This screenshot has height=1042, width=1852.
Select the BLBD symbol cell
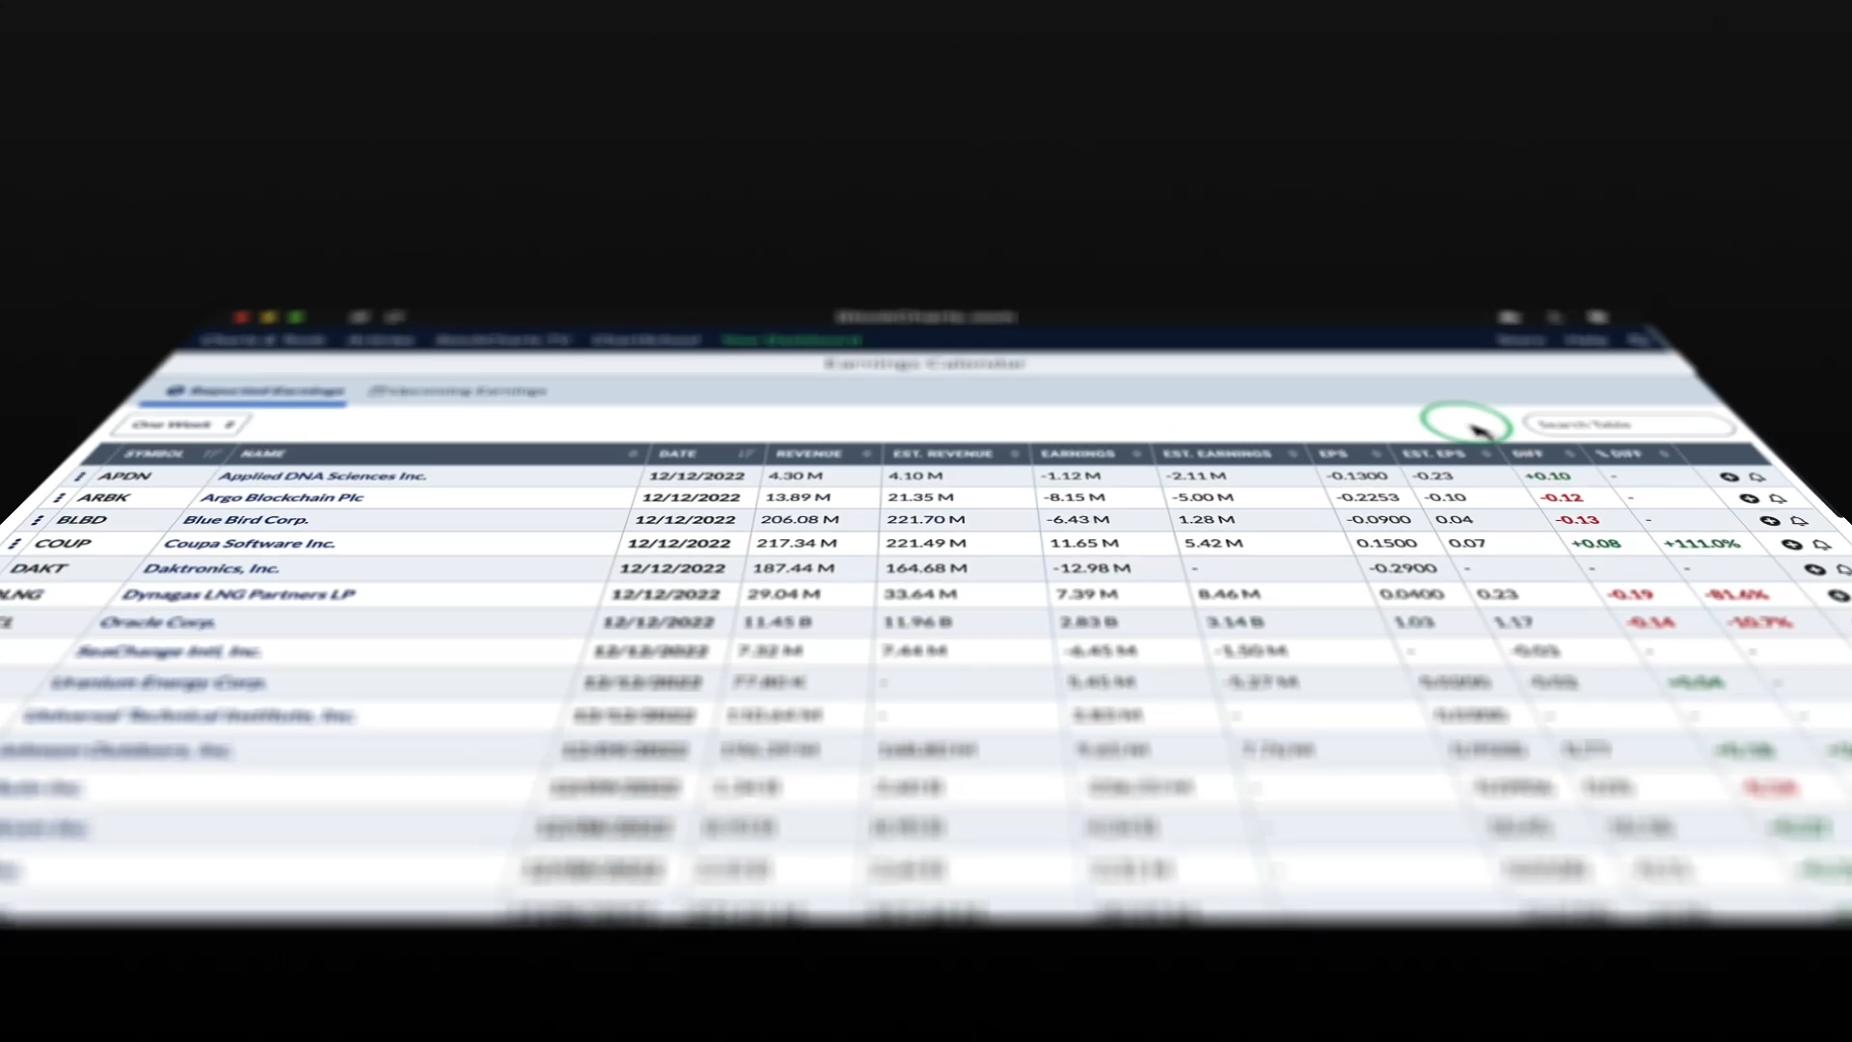click(81, 520)
